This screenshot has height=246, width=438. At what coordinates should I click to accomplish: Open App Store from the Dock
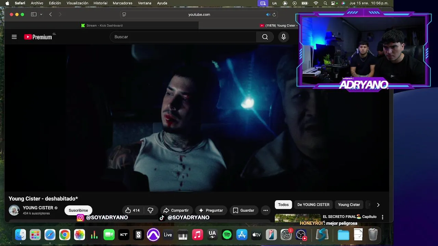(242, 235)
